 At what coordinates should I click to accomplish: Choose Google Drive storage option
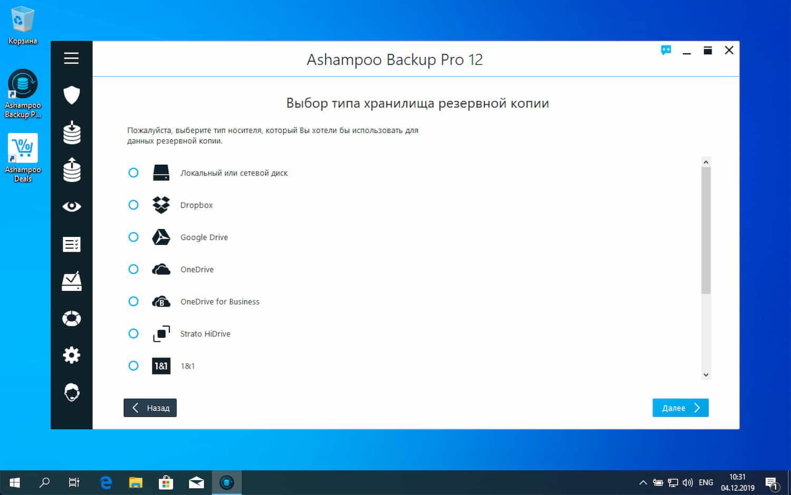(x=133, y=237)
